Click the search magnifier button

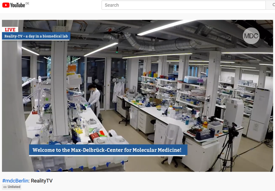271,5
